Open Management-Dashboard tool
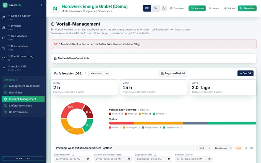The width and height of the screenshot is (261, 163). 23,86
